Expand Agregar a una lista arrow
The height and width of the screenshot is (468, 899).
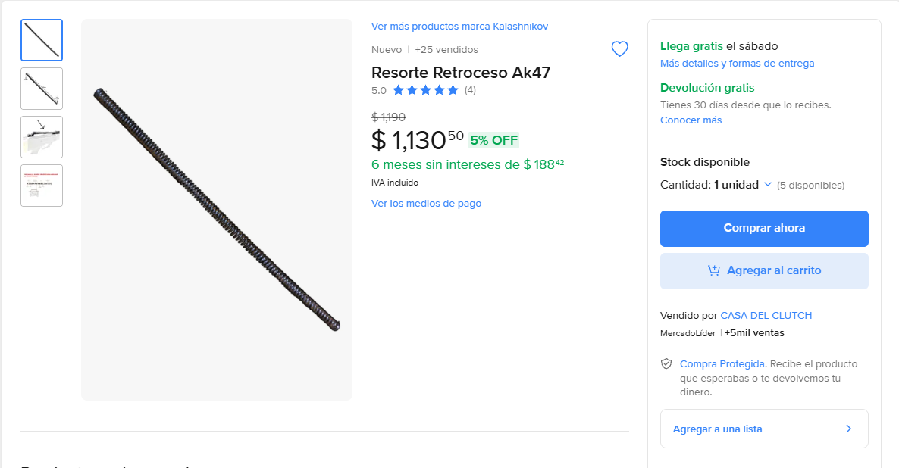click(848, 429)
